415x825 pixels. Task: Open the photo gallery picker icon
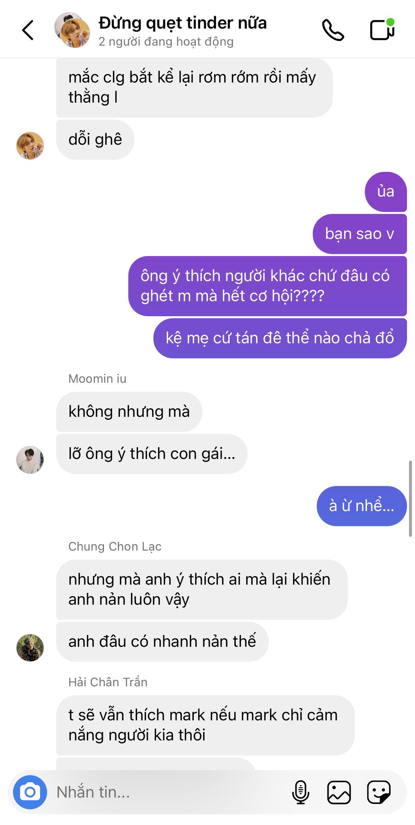click(x=339, y=792)
